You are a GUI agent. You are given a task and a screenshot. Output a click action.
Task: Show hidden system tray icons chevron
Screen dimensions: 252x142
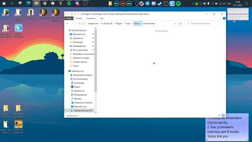(193, 4)
